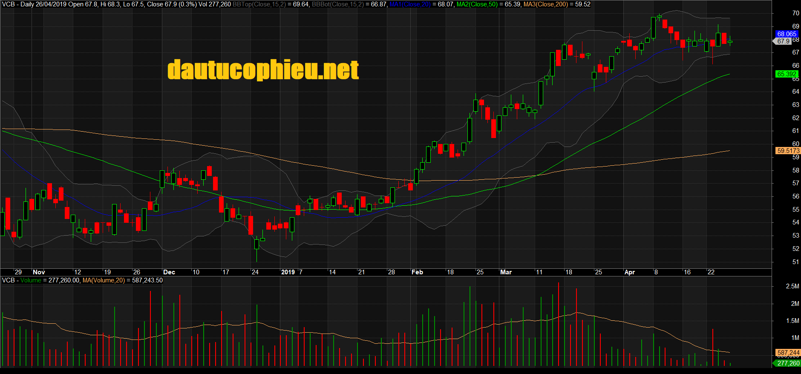
Task: Click the green 277,260 volume tag
Action: [787, 363]
